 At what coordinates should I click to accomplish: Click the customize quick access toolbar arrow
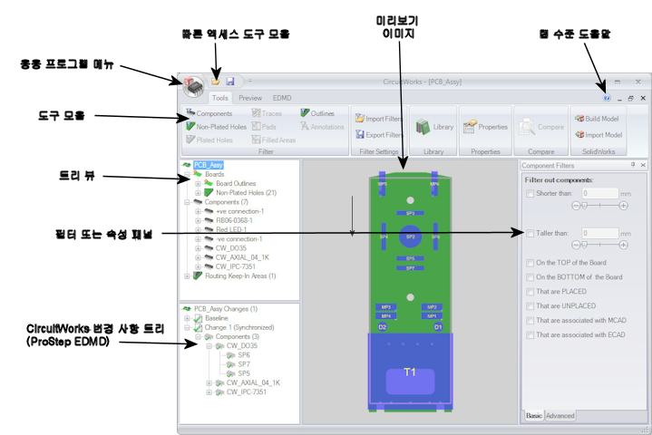[x=250, y=81]
